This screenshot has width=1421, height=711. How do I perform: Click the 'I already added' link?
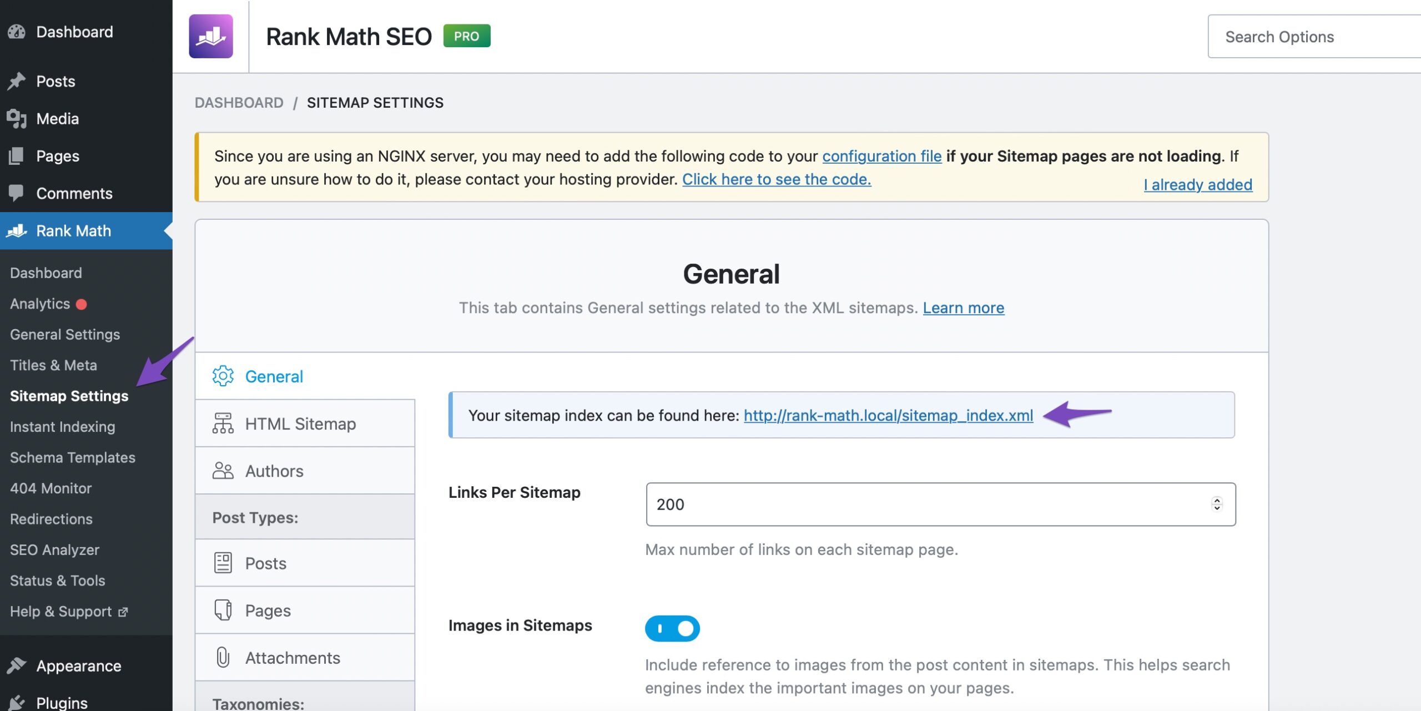(x=1198, y=184)
